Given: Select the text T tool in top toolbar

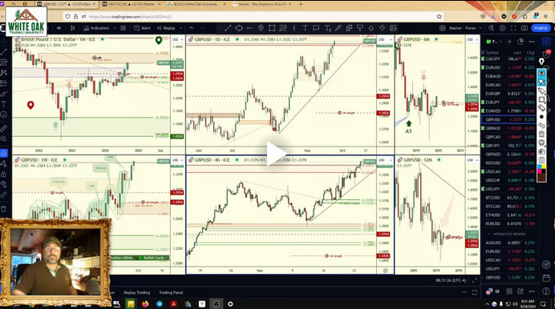Looking at the screenshot, I should [305, 28].
